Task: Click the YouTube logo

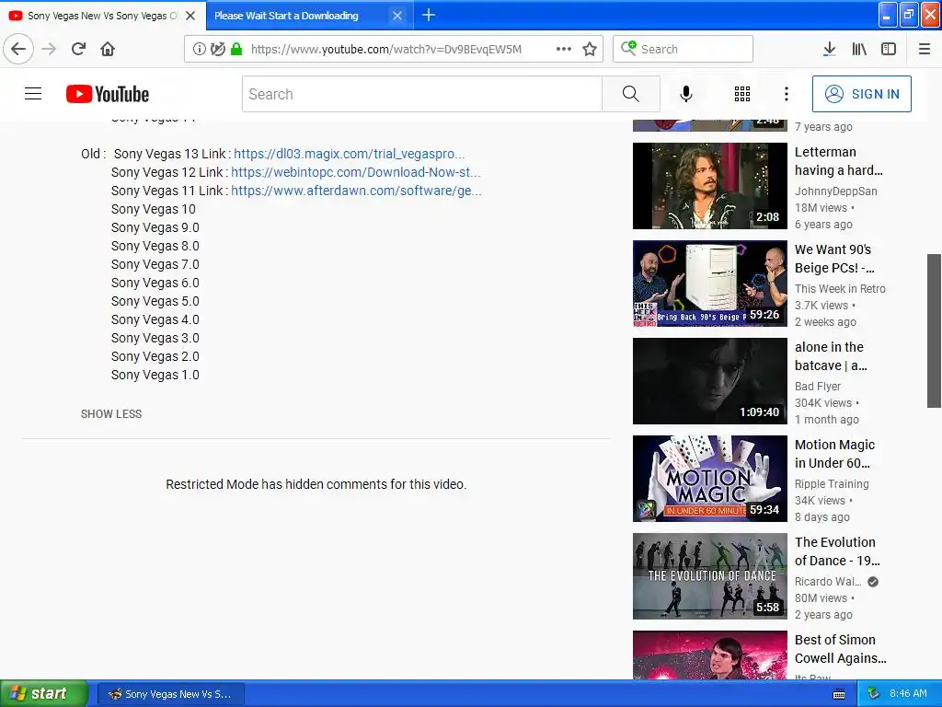Action: [x=108, y=94]
